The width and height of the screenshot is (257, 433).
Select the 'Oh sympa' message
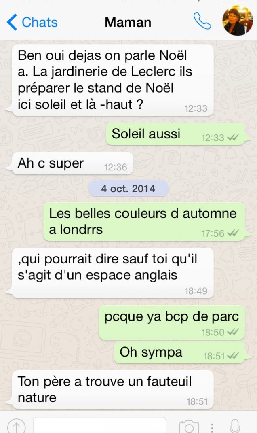pyautogui.click(x=180, y=352)
